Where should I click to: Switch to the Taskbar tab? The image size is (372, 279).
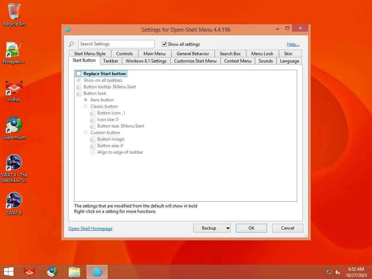pyautogui.click(x=110, y=61)
